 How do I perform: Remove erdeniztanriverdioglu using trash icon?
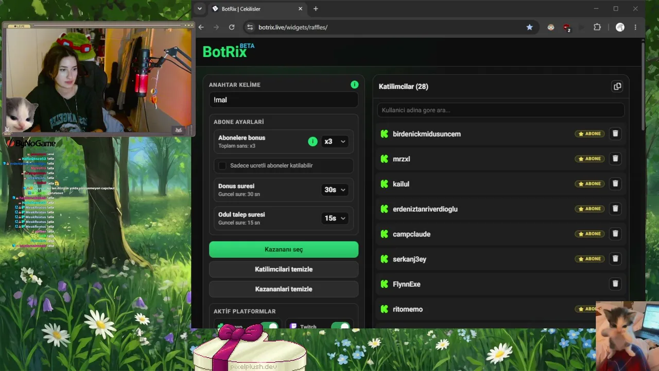point(615,209)
